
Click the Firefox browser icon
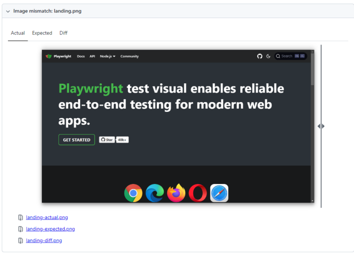[176, 193]
